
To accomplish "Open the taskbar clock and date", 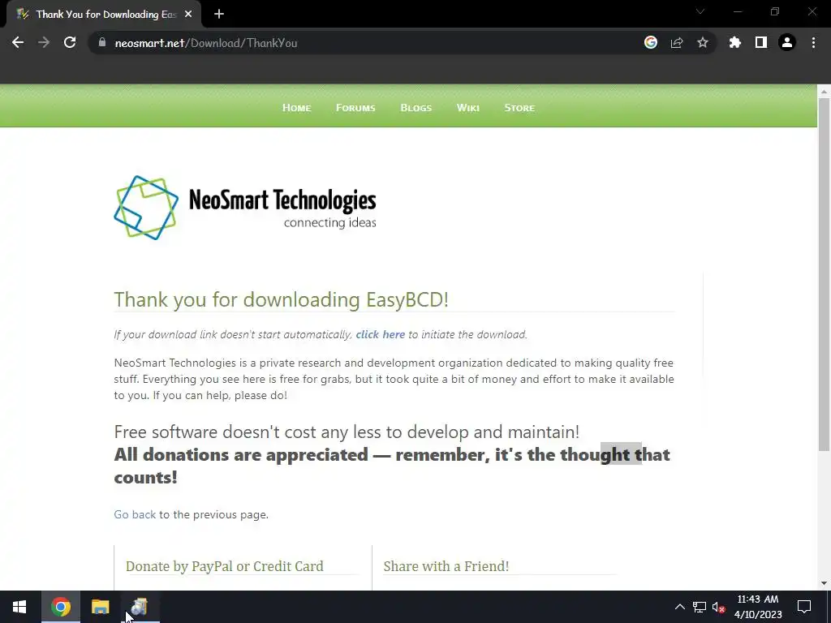I will (x=758, y=607).
